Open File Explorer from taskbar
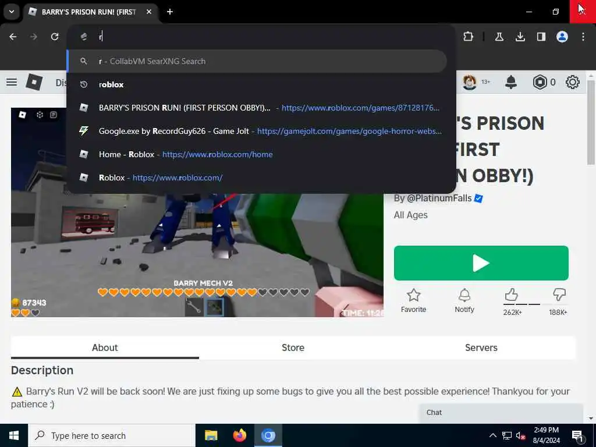The image size is (596, 447). (x=211, y=435)
